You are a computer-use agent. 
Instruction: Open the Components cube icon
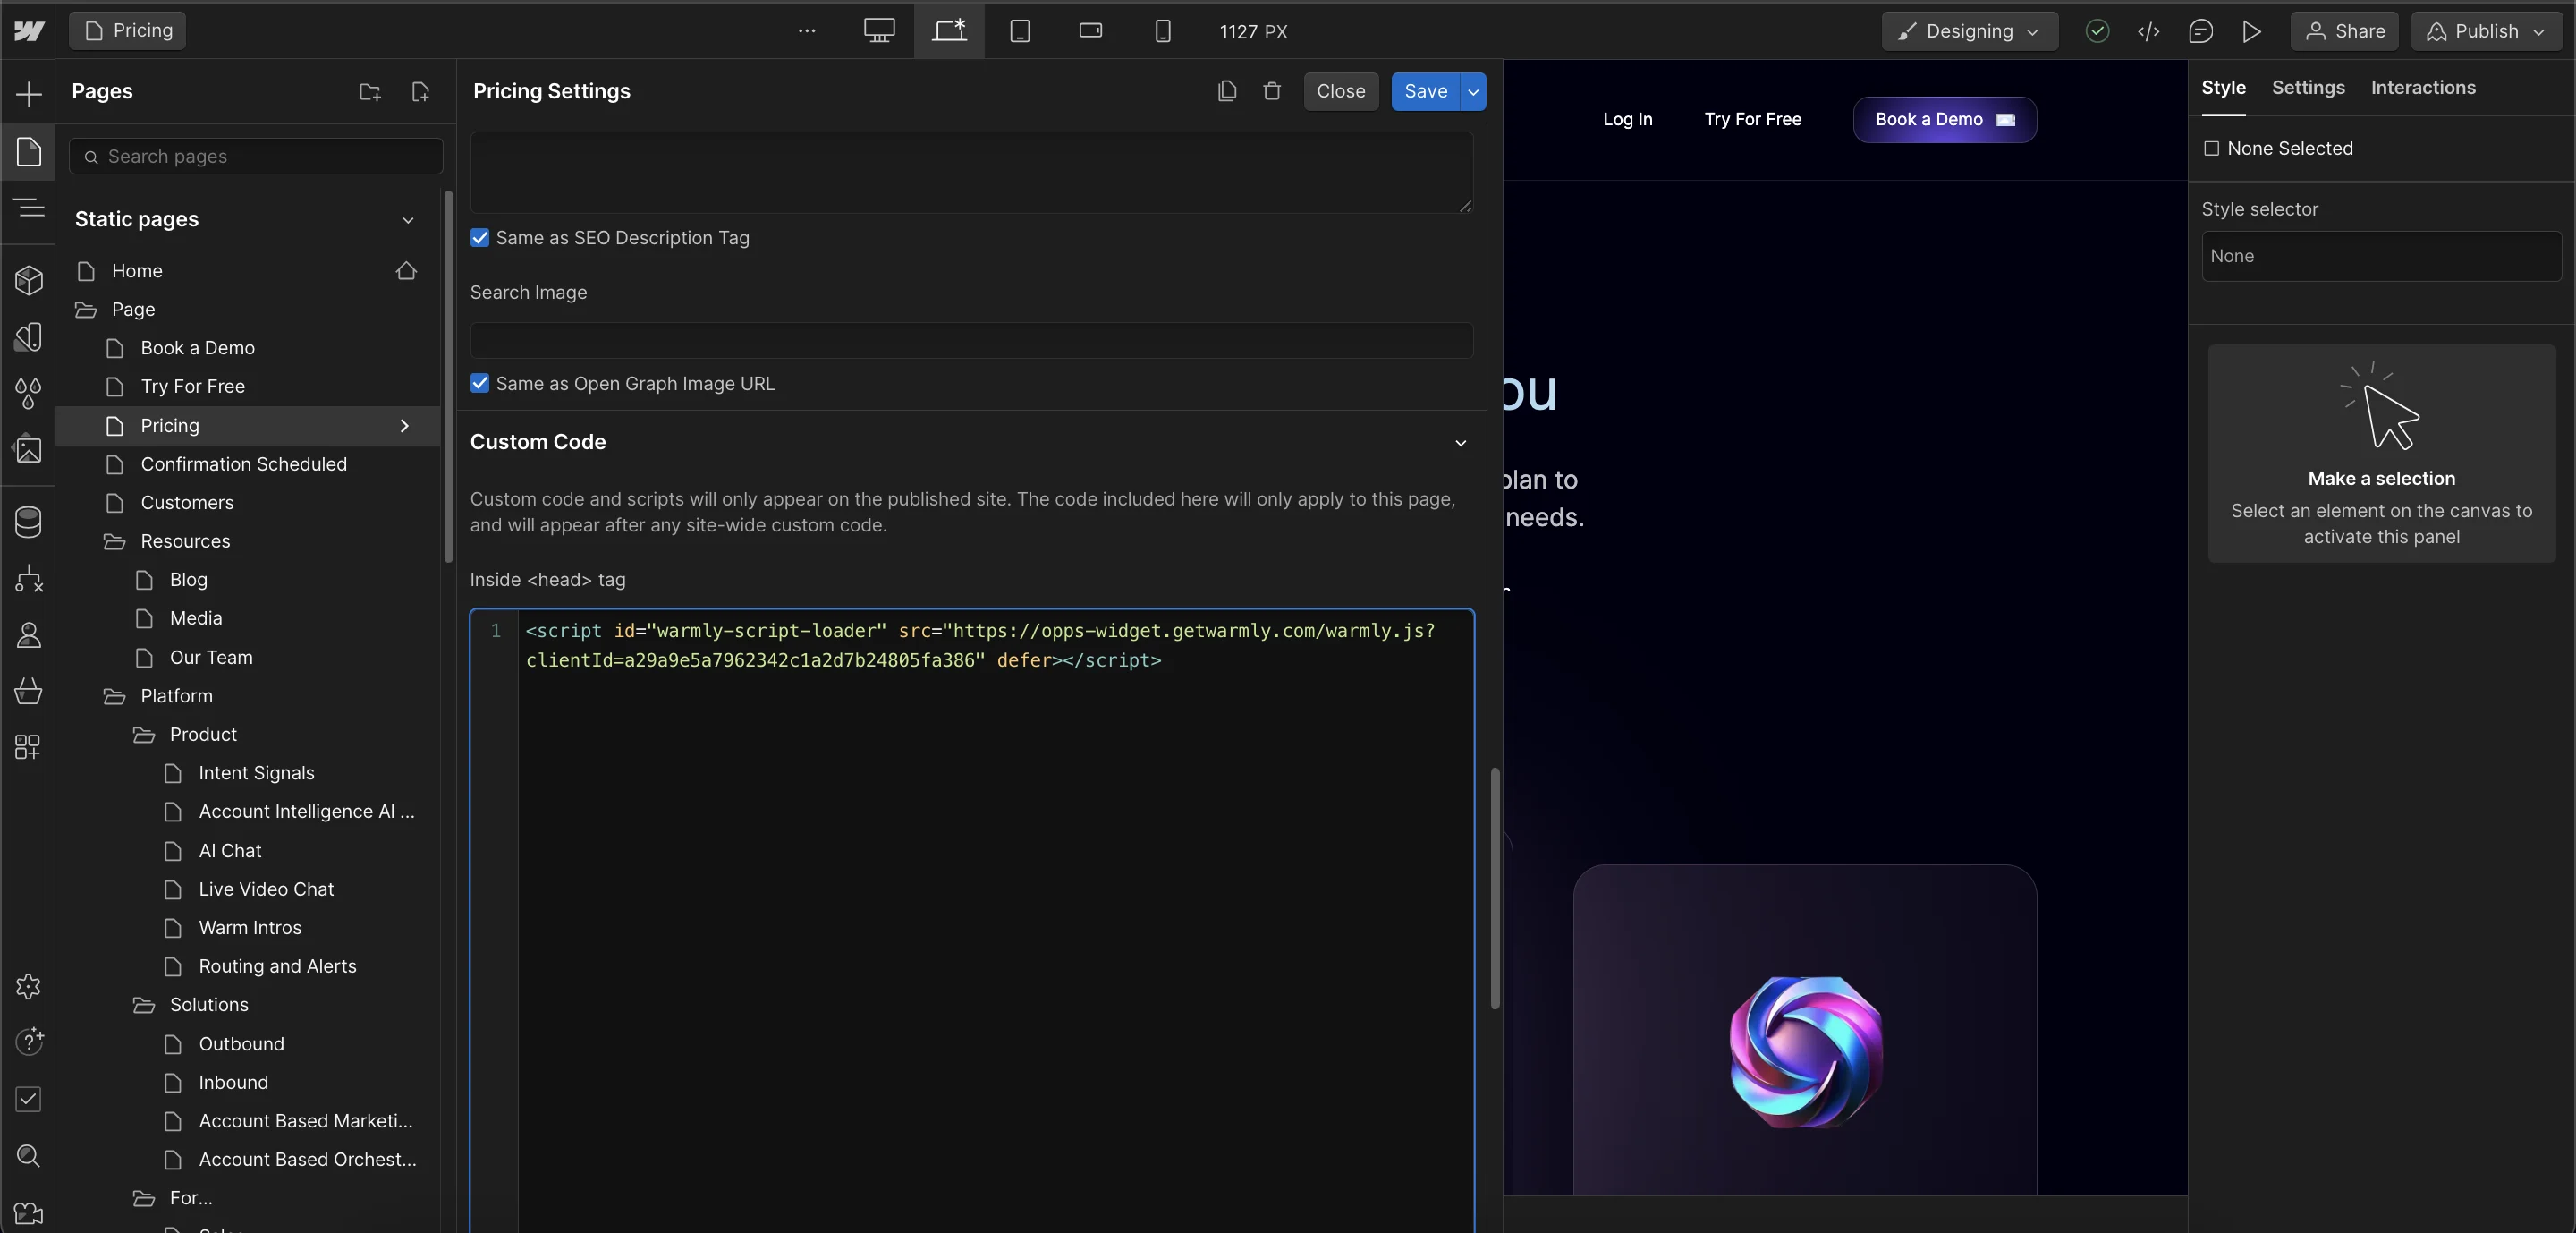(29, 280)
